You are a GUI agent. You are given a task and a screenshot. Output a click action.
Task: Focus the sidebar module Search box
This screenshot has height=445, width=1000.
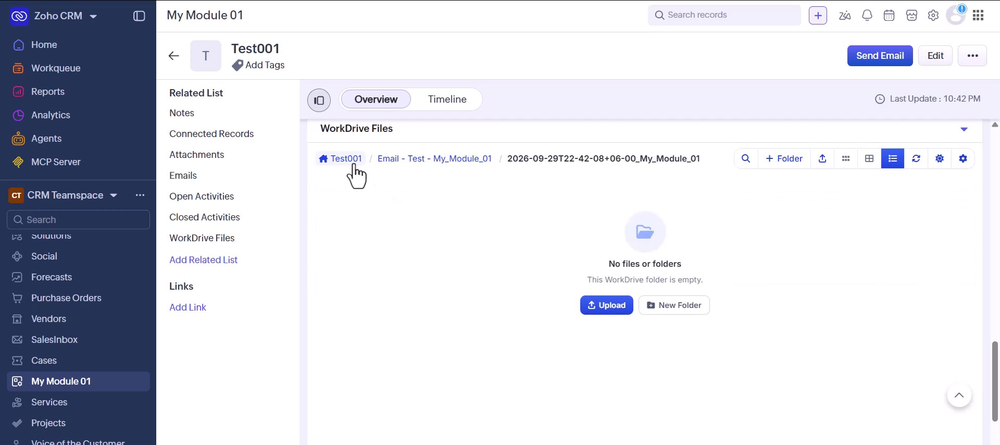[x=78, y=220]
